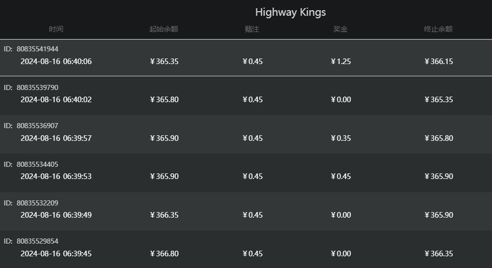The width and height of the screenshot is (492, 268).
Task: Select record ID 80835529854
Action: [38, 241]
